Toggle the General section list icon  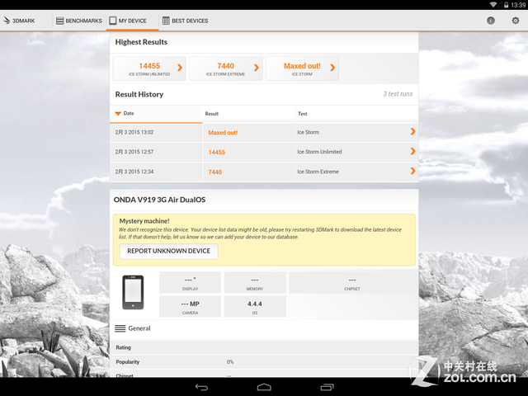coord(120,328)
